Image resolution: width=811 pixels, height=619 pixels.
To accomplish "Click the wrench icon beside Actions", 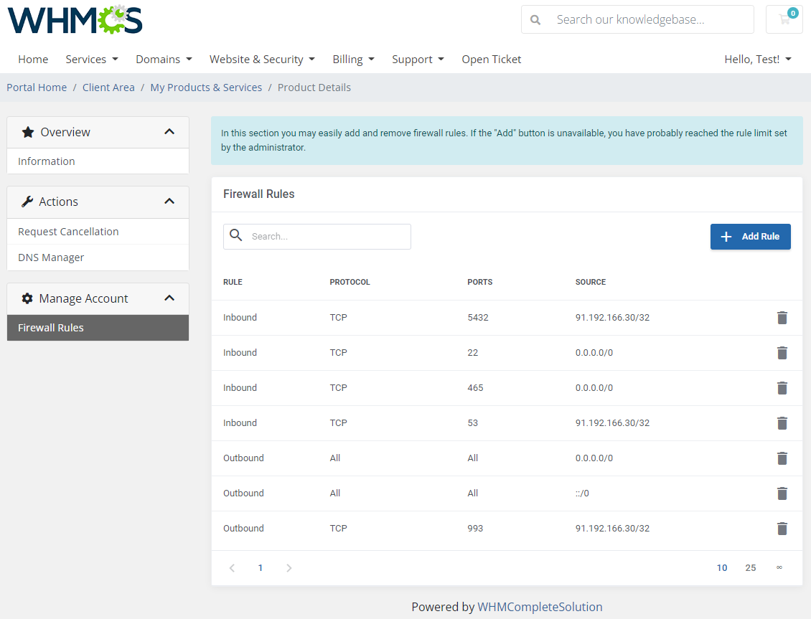I will (x=28, y=202).
